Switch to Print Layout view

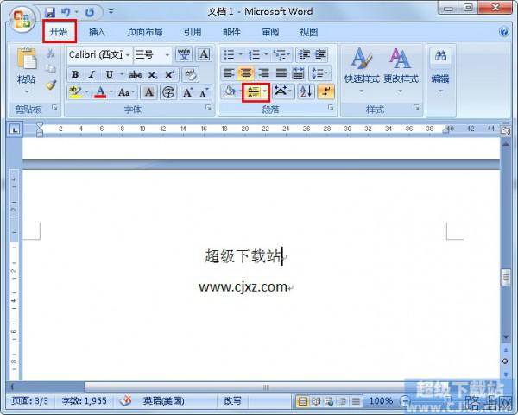302,401
